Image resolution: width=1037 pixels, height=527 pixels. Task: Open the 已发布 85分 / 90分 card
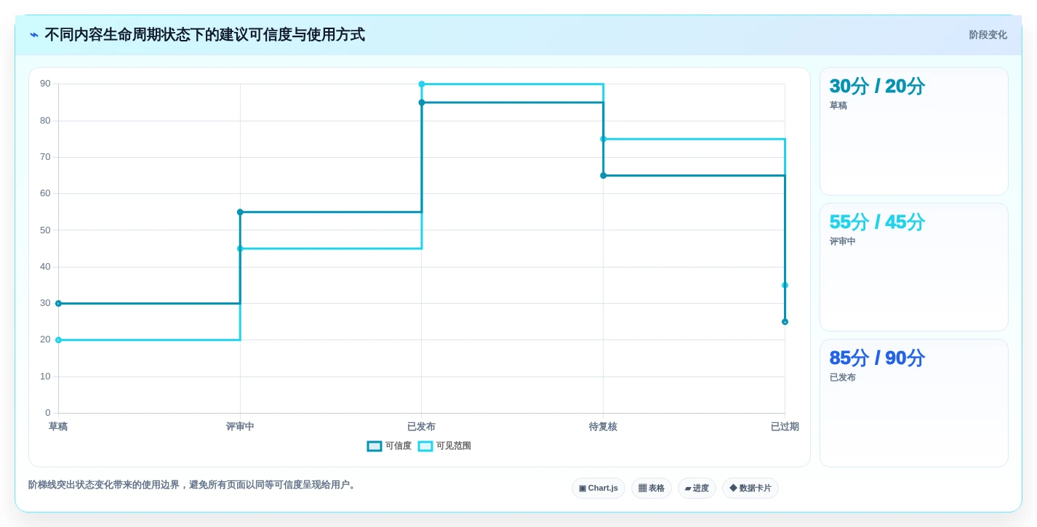coord(914,403)
